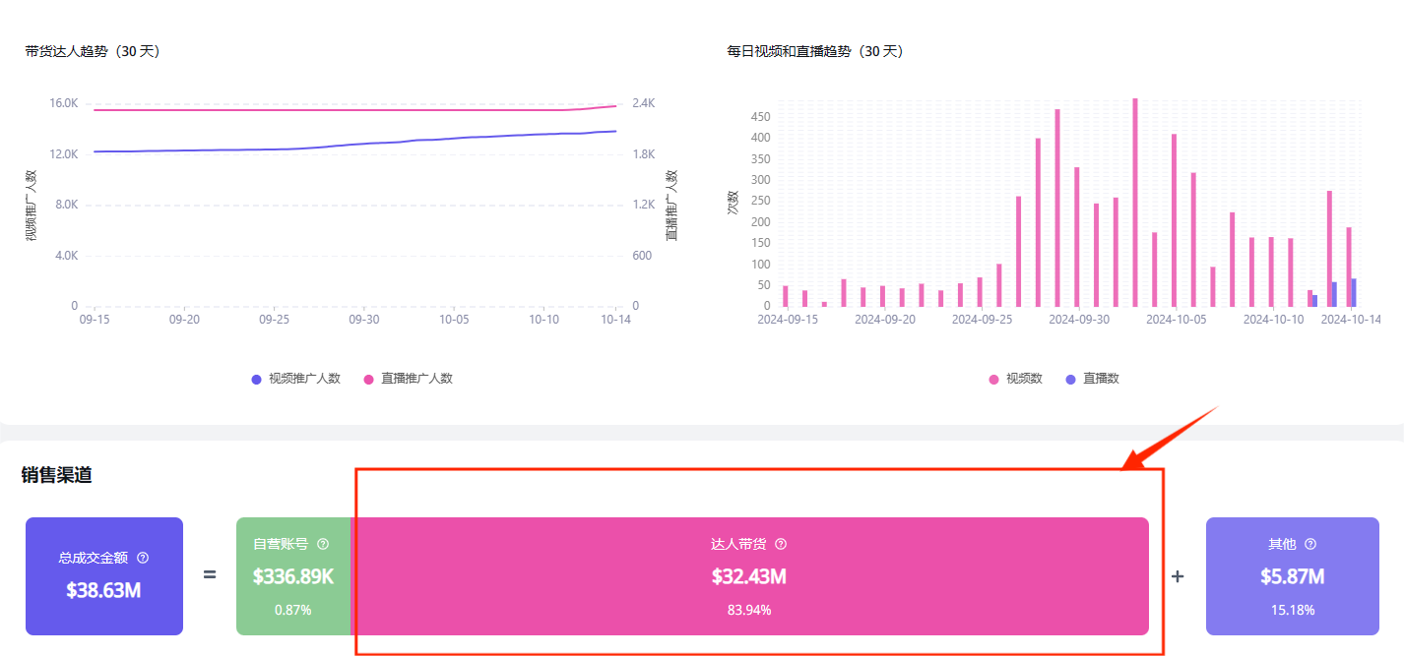The image size is (1404, 656).
Task: Click the 销售渠道 section heading
Action: coord(57,475)
